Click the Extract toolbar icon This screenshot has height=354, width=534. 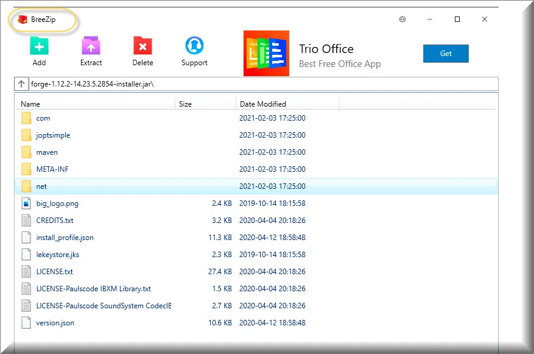click(x=91, y=46)
